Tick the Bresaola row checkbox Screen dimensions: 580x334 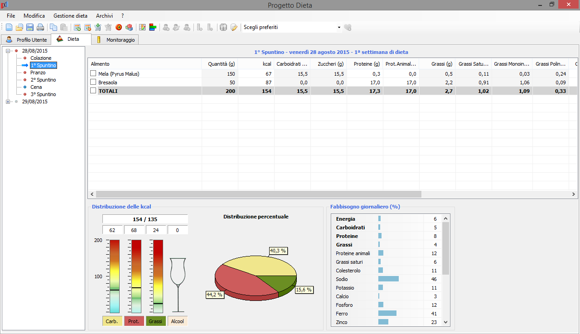coord(93,82)
